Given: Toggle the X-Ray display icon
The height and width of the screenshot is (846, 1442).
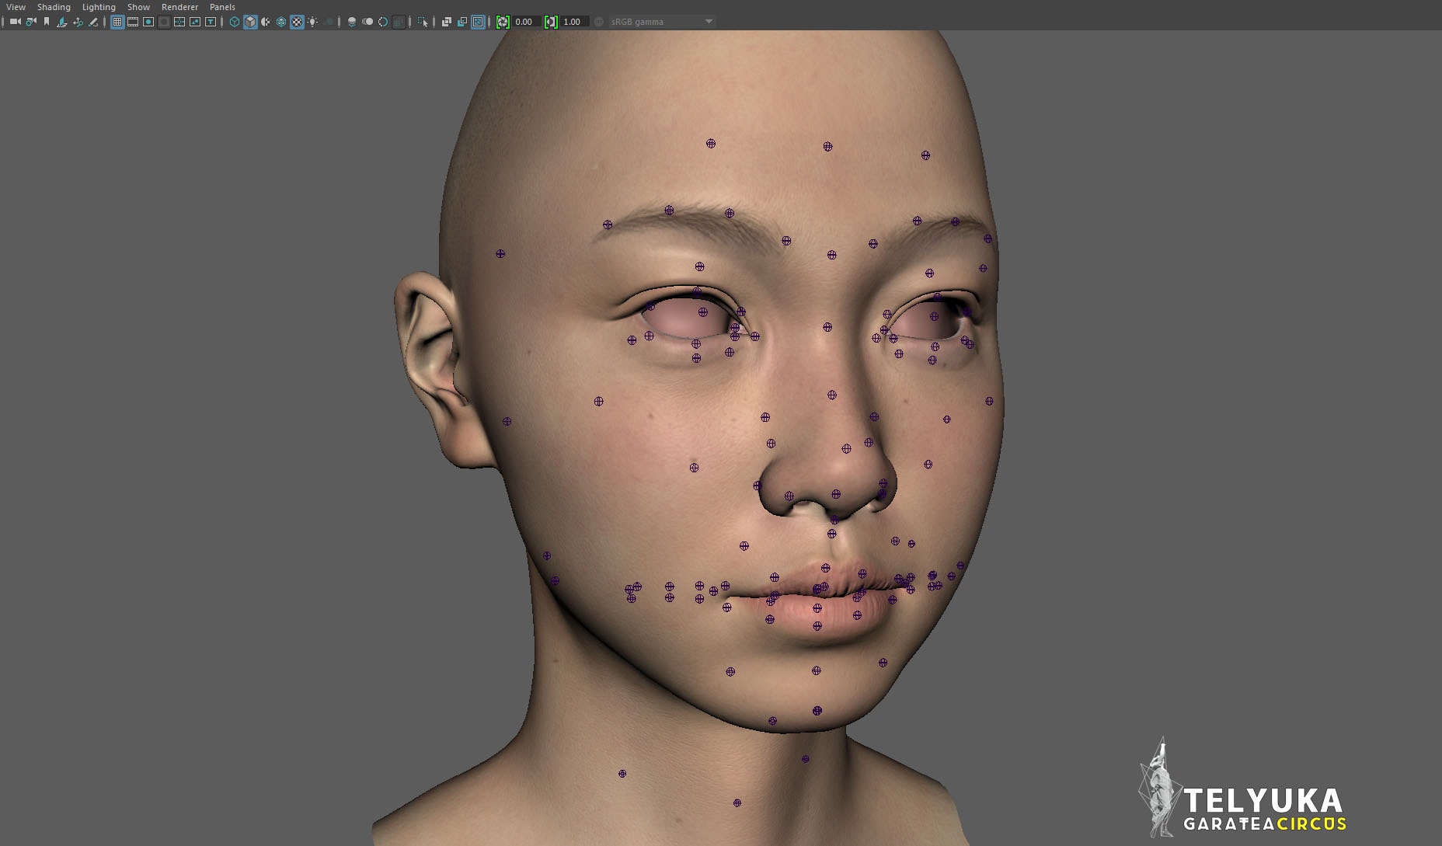Looking at the screenshot, I should click(447, 22).
